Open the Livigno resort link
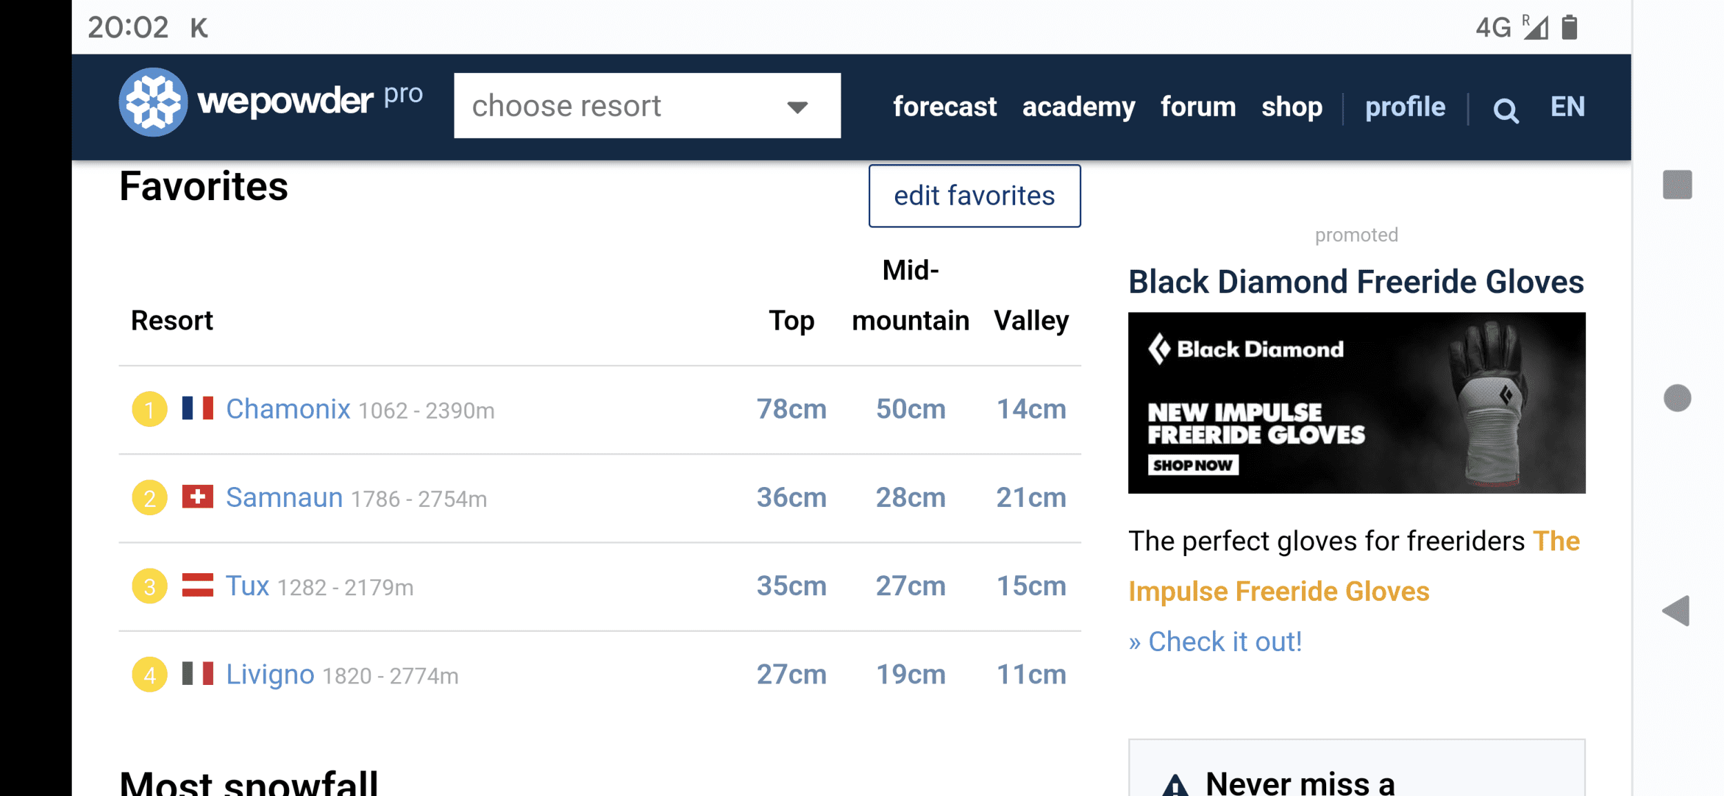 pos(270,674)
